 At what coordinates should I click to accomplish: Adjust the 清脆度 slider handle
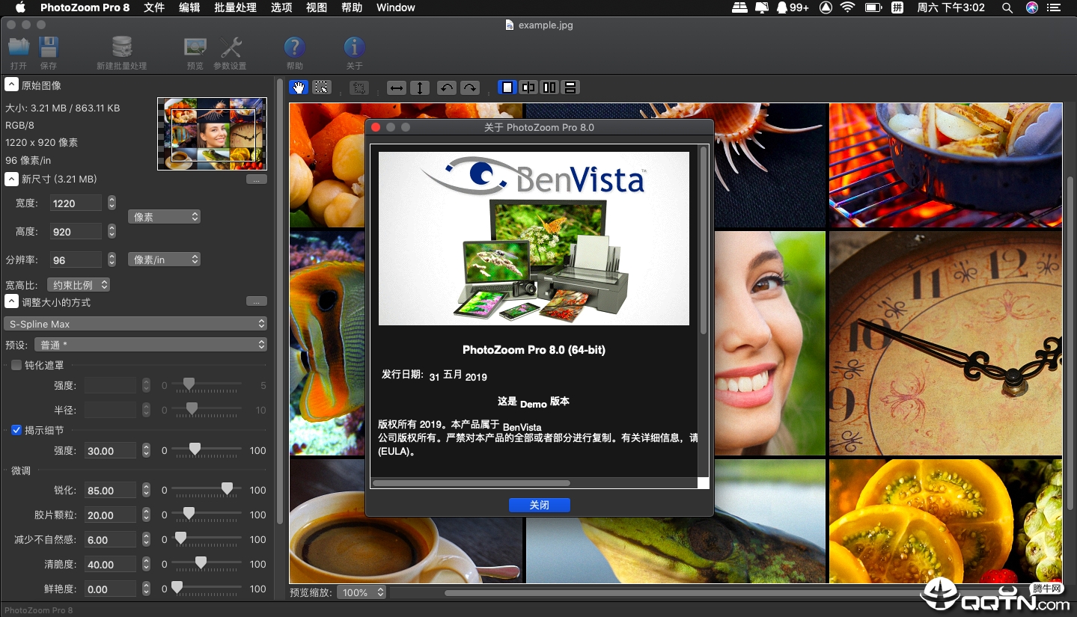click(201, 563)
